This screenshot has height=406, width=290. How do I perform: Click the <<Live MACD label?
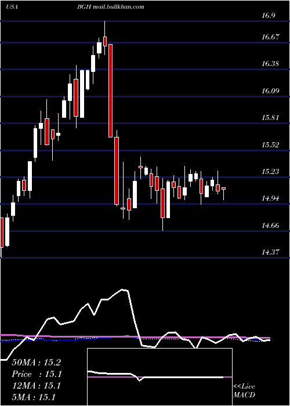coord(244,390)
